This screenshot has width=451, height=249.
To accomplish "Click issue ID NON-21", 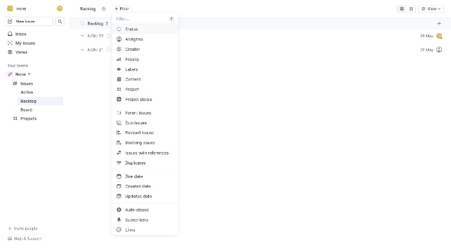I will coord(95,50).
